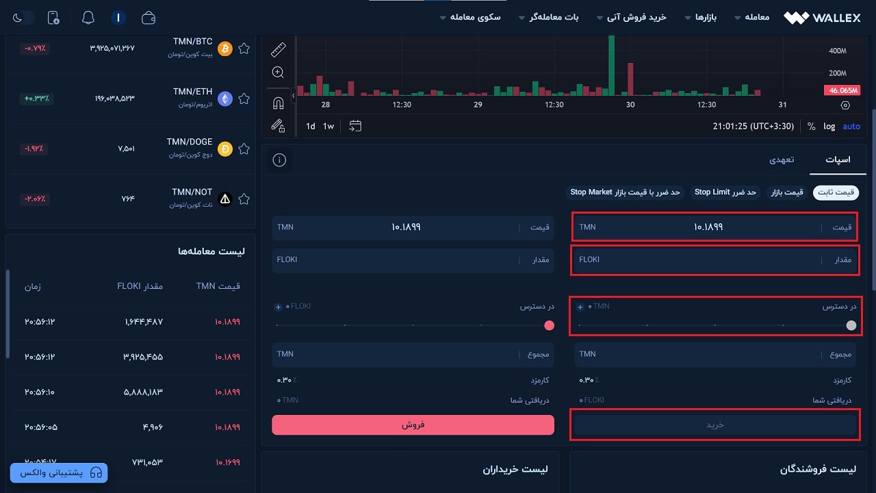876x493 pixels.
Task: Select the Bitcoin coin icon
Action: coord(224,49)
